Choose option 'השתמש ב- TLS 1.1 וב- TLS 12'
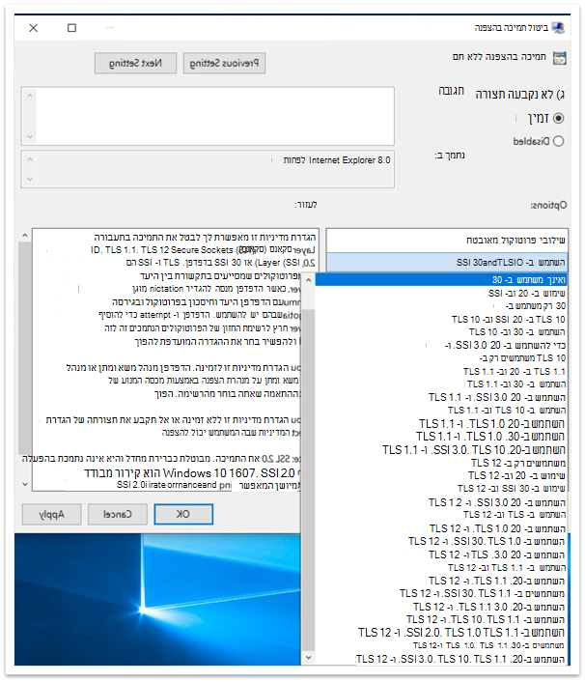The width and height of the screenshot is (585, 682). click(441, 568)
